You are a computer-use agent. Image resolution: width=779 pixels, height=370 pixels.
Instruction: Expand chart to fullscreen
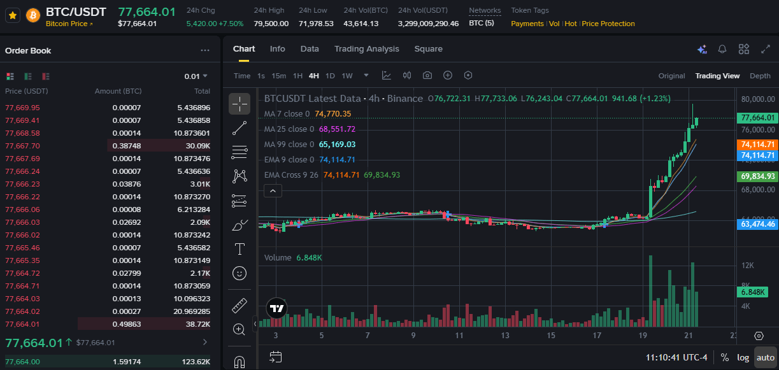766,49
